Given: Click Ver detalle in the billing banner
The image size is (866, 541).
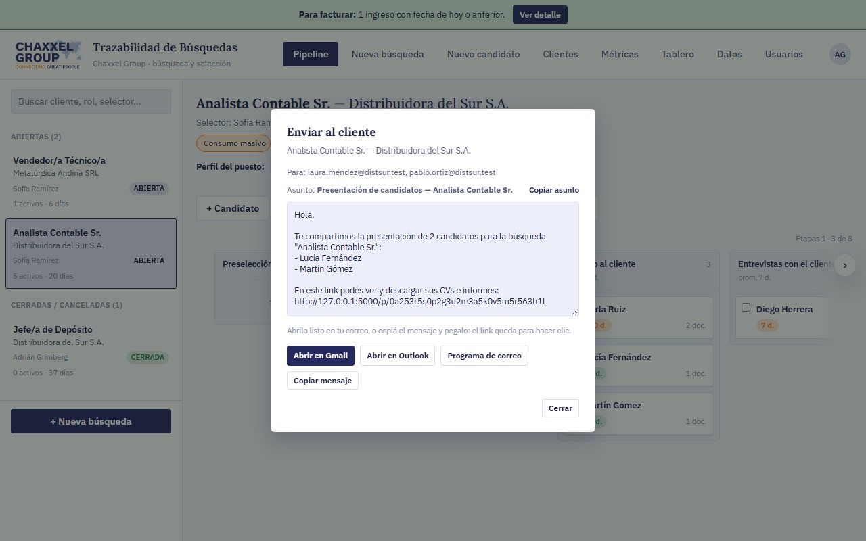Looking at the screenshot, I should click(x=540, y=15).
